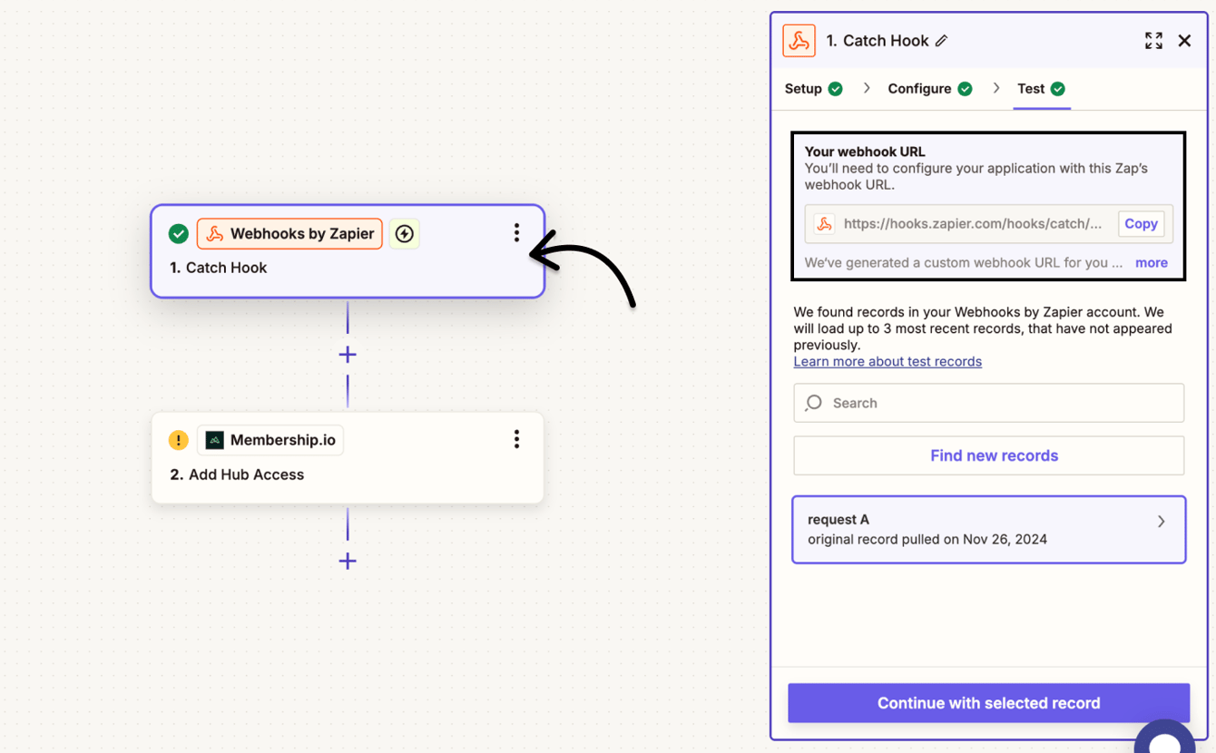Click the Webhooks by Zapier icon in panel header
This screenshot has width=1216, height=753.
tap(799, 40)
